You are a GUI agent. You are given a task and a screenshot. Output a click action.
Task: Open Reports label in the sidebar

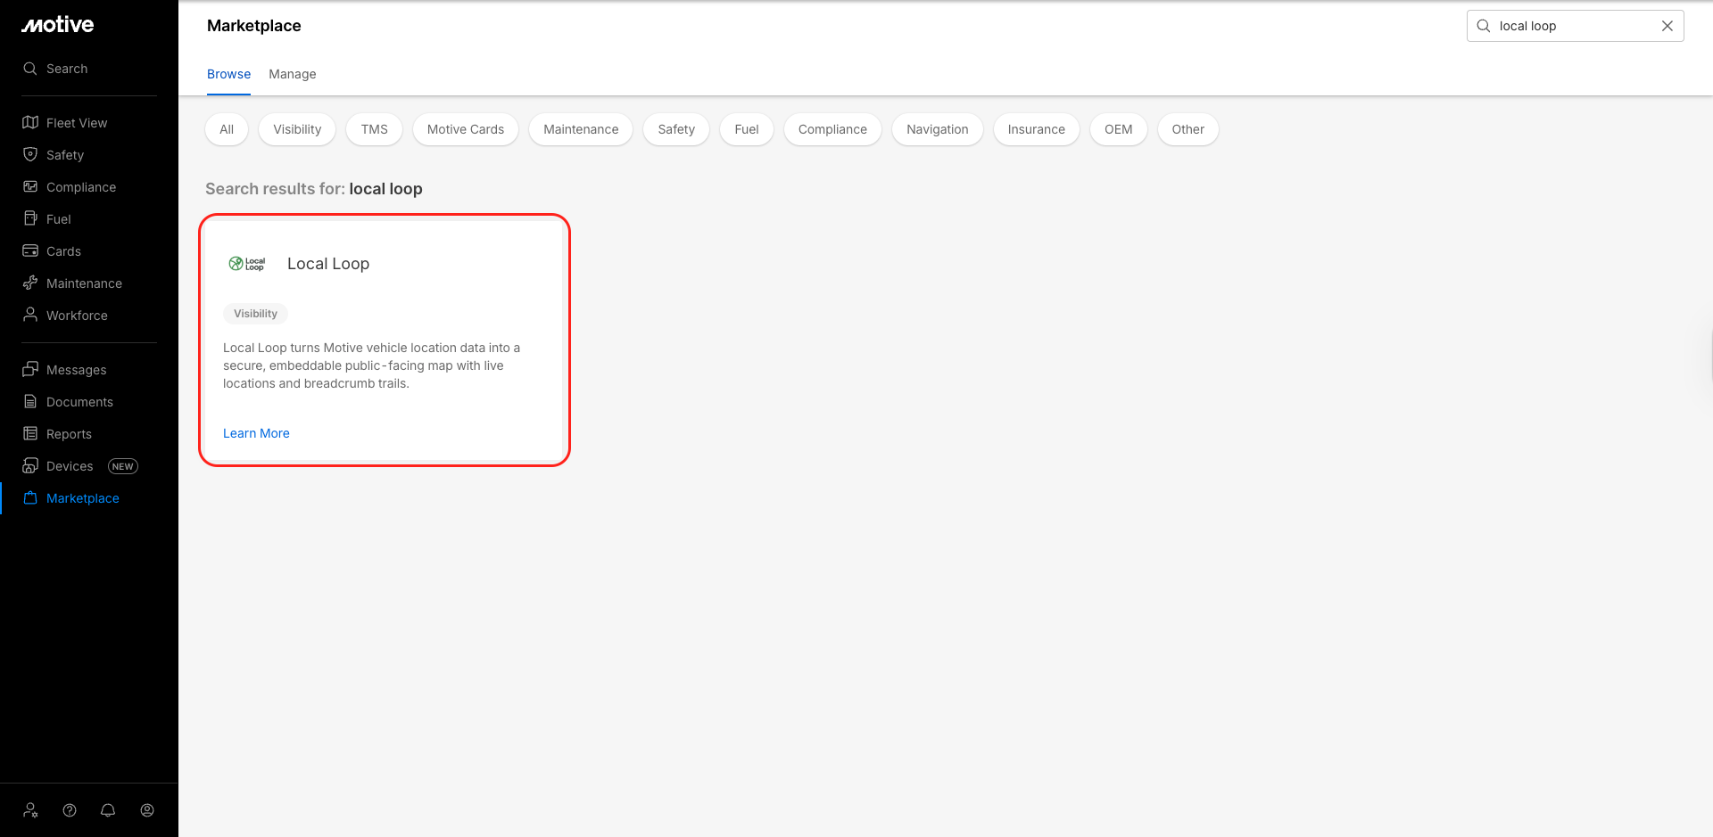click(x=69, y=434)
